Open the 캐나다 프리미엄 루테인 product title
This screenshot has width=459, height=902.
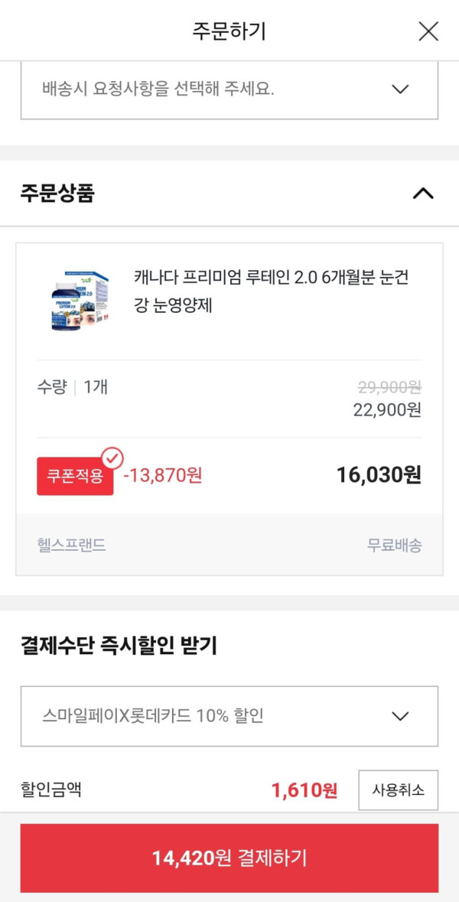271,291
